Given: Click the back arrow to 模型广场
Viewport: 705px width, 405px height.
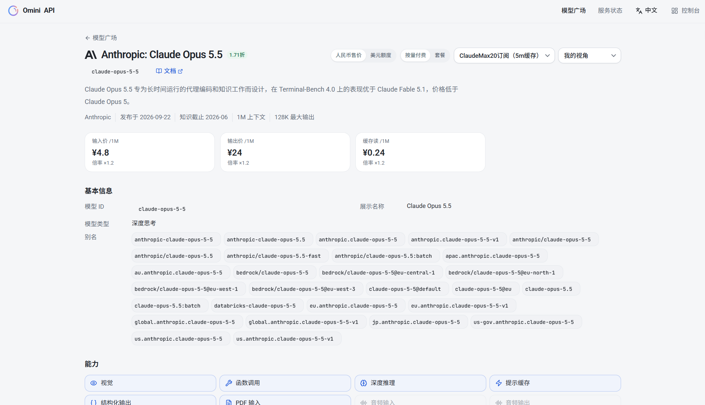Looking at the screenshot, I should [88, 38].
